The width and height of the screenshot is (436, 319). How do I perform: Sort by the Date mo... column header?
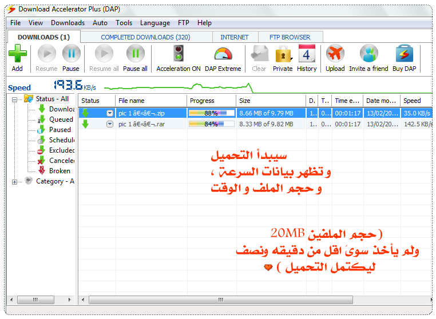[382, 101]
